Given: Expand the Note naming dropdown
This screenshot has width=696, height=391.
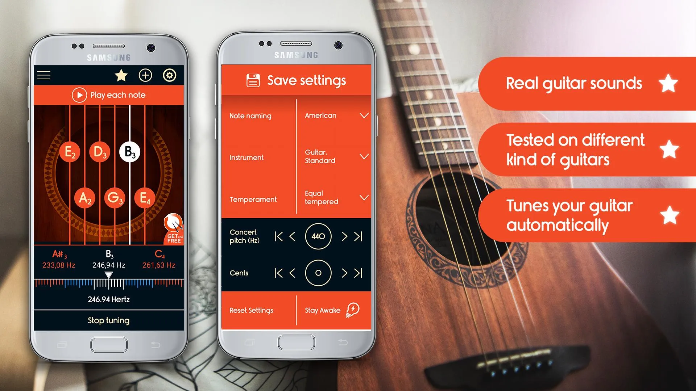Looking at the screenshot, I should point(364,115).
